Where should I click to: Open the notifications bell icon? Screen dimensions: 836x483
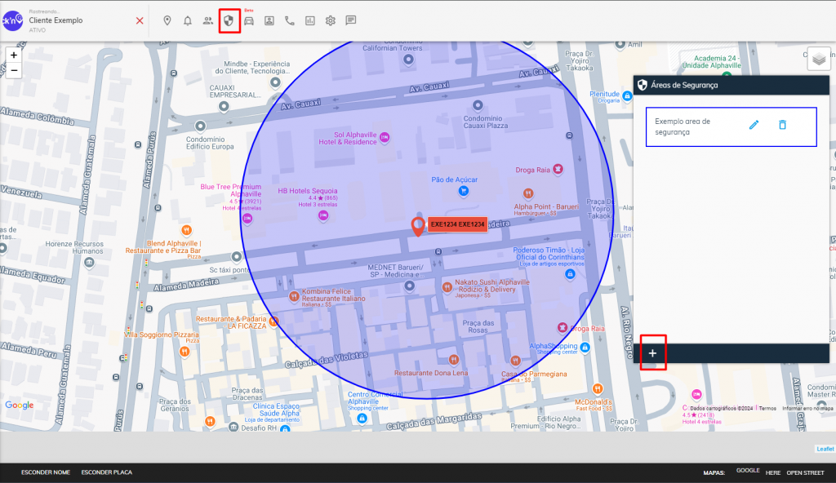pyautogui.click(x=188, y=20)
